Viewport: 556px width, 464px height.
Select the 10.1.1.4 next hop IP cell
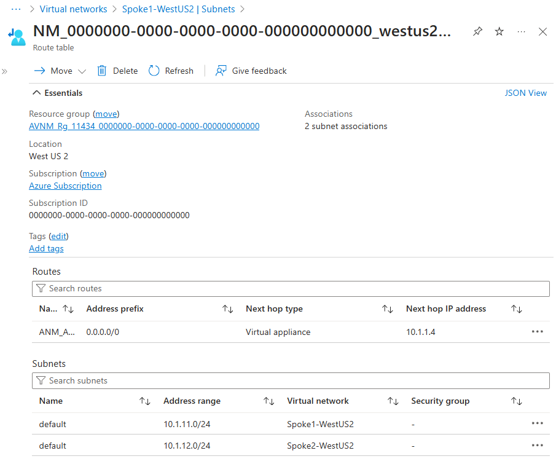(421, 332)
